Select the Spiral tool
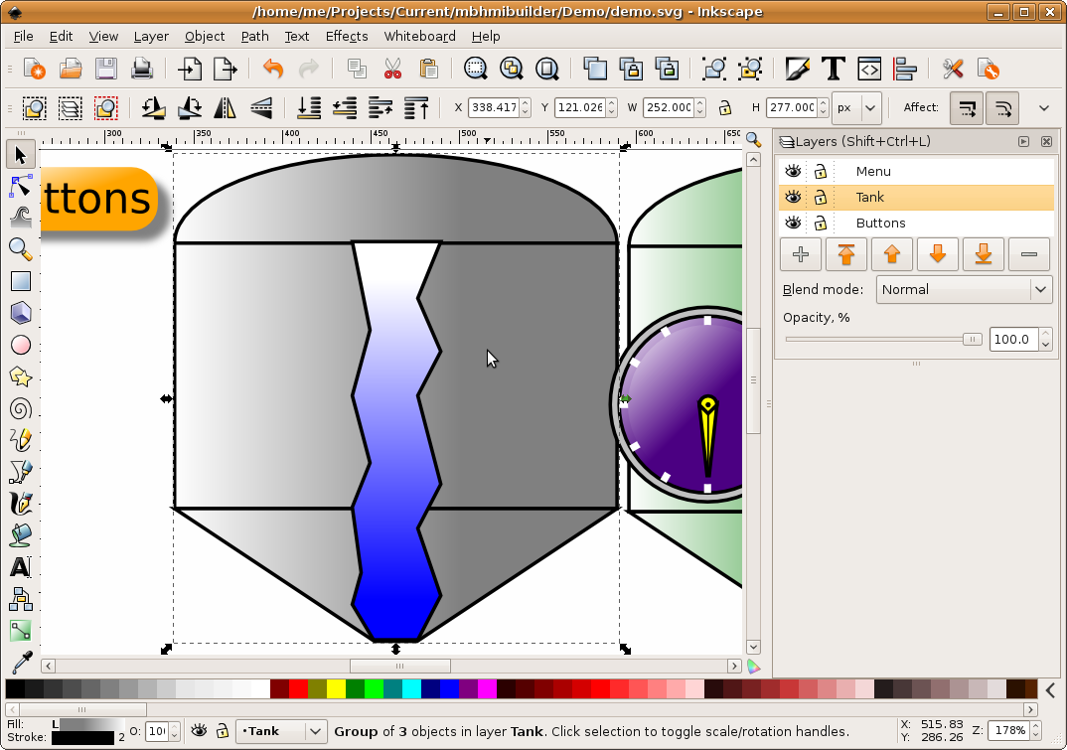Image resolution: width=1067 pixels, height=750 pixels. pos(21,408)
